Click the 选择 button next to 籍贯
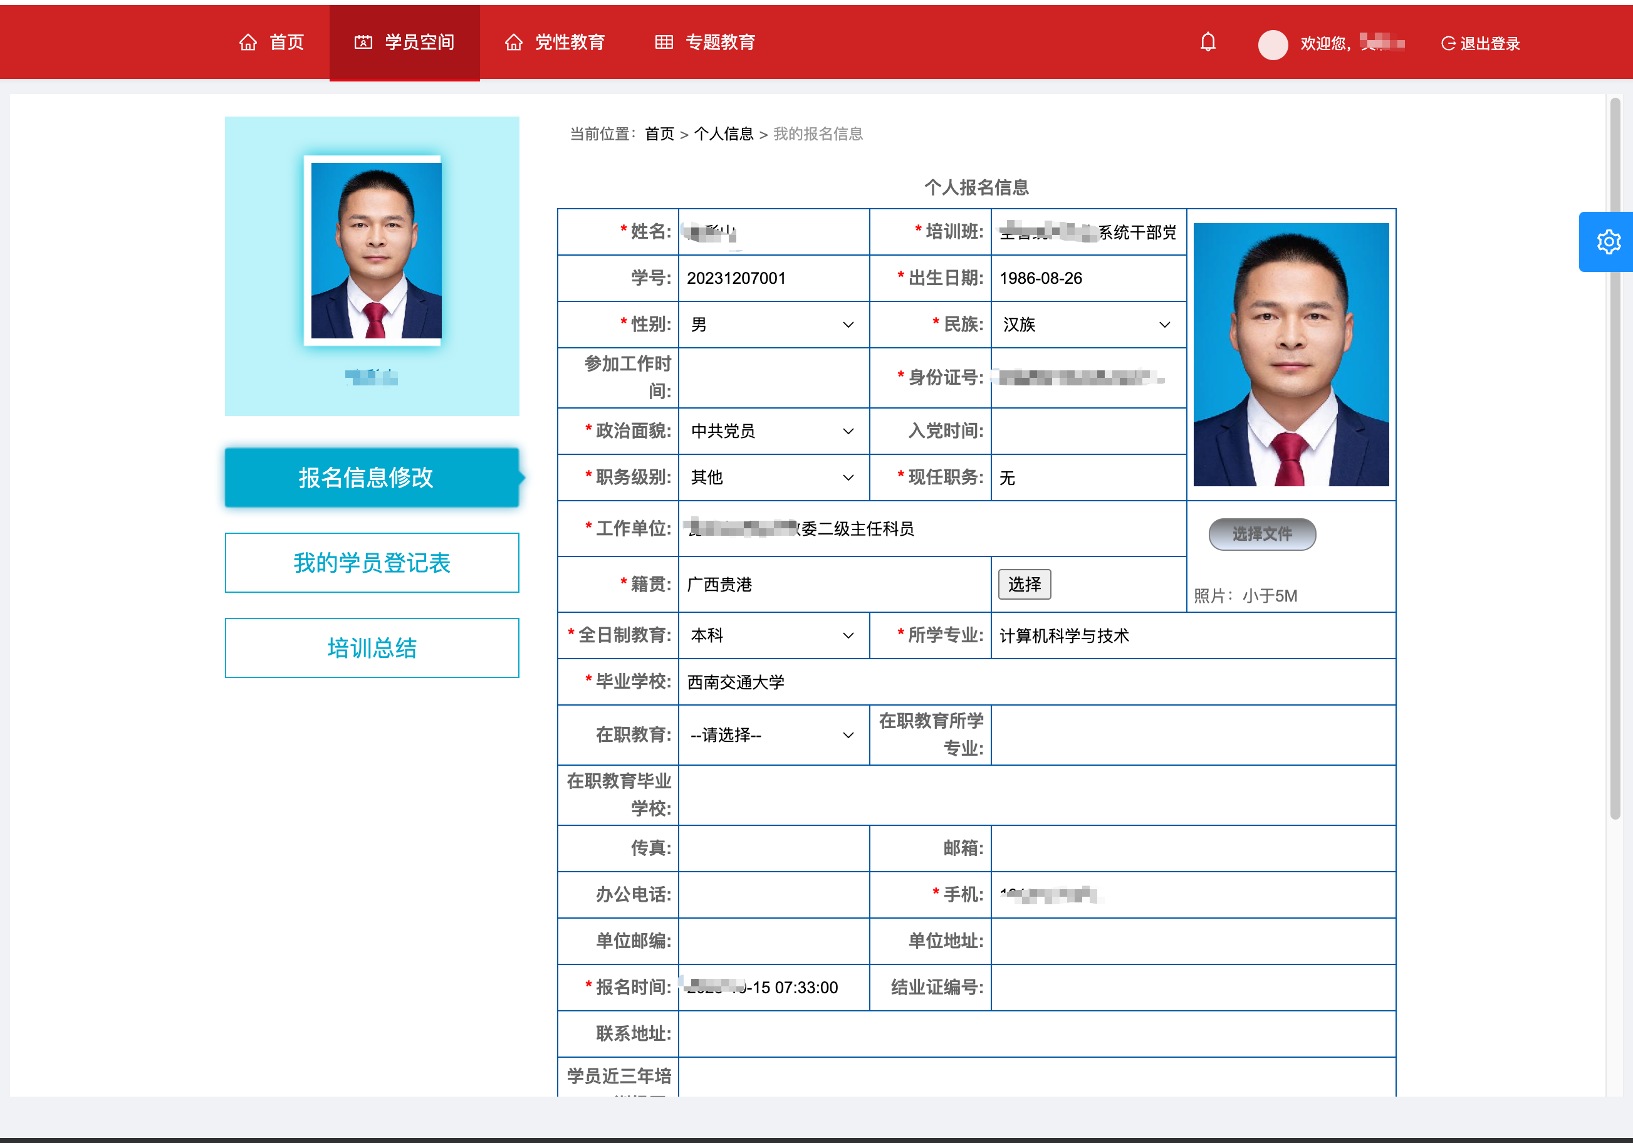Image resolution: width=1633 pixels, height=1143 pixels. (x=1024, y=585)
